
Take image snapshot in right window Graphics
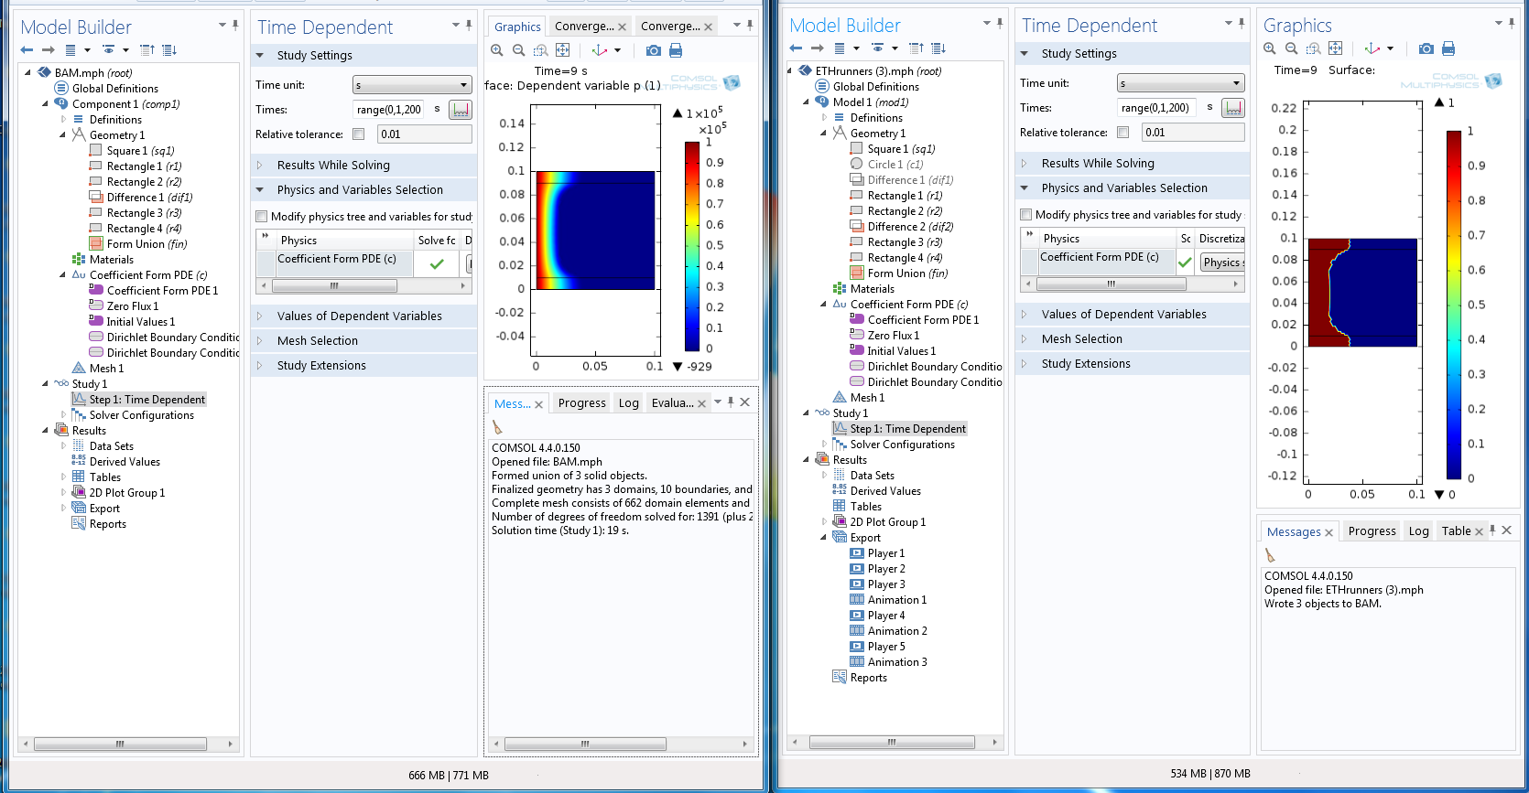click(1426, 48)
